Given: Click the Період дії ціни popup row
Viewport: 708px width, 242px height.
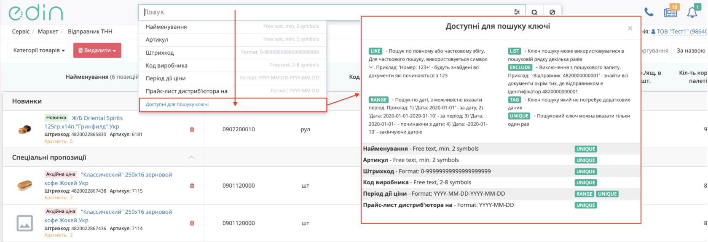Looking at the screenshot, I should point(501,194).
